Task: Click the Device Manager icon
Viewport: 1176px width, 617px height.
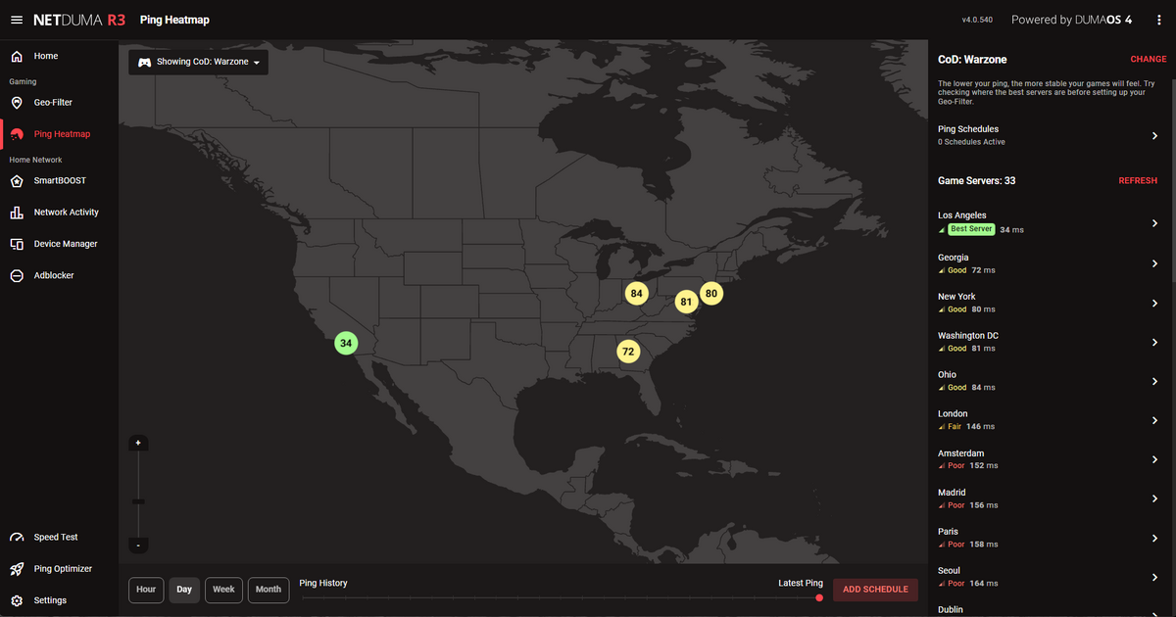Action: (x=17, y=244)
